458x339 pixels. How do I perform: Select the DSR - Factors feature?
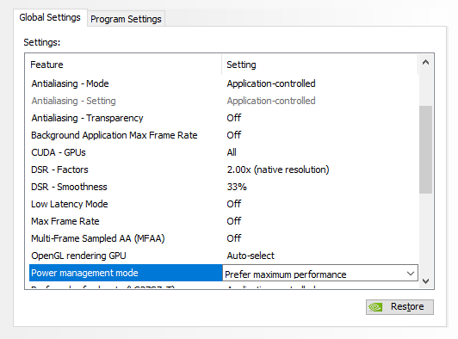coord(59,170)
